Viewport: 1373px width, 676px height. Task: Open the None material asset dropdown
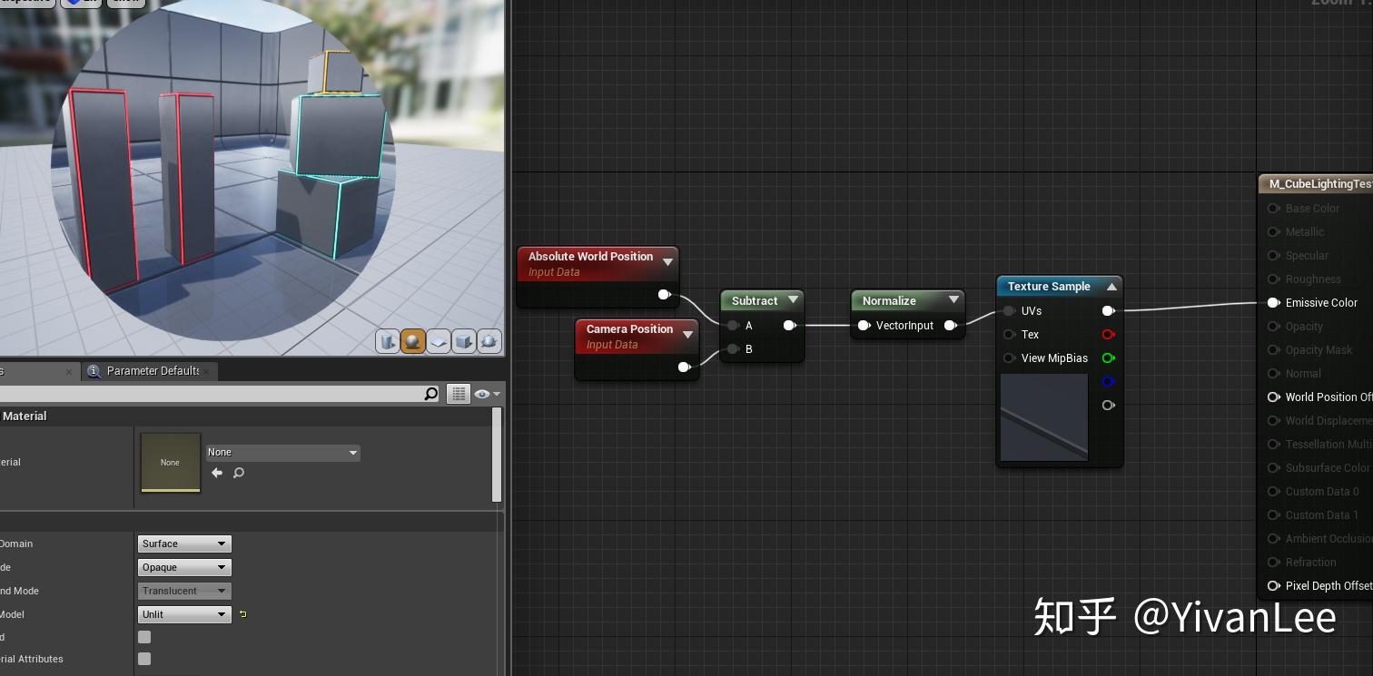283,453
